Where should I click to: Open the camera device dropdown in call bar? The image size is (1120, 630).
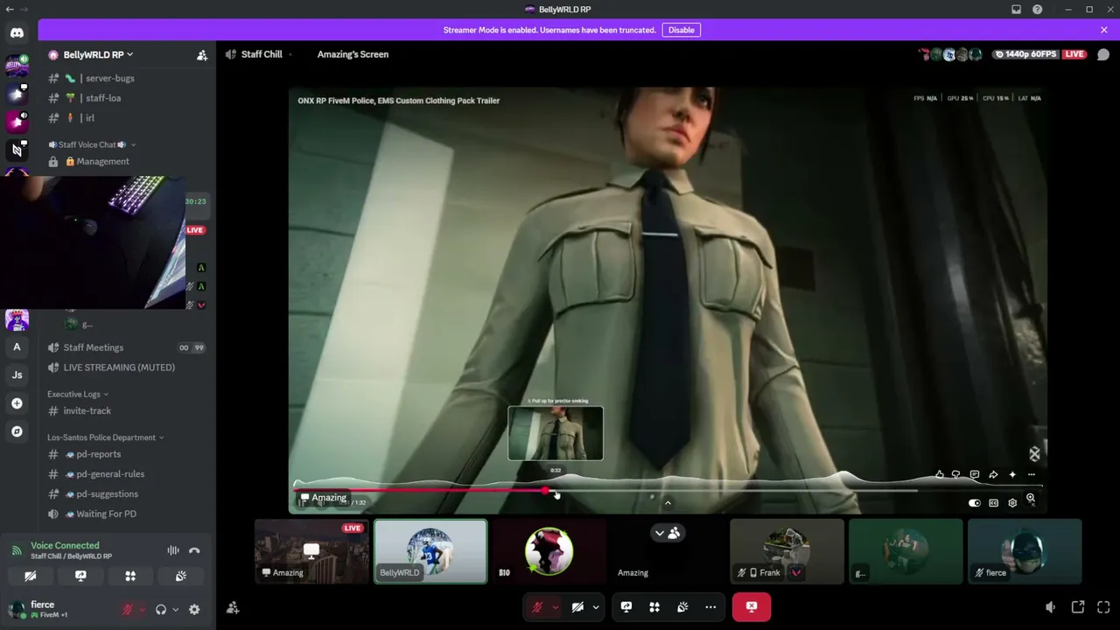click(x=596, y=607)
